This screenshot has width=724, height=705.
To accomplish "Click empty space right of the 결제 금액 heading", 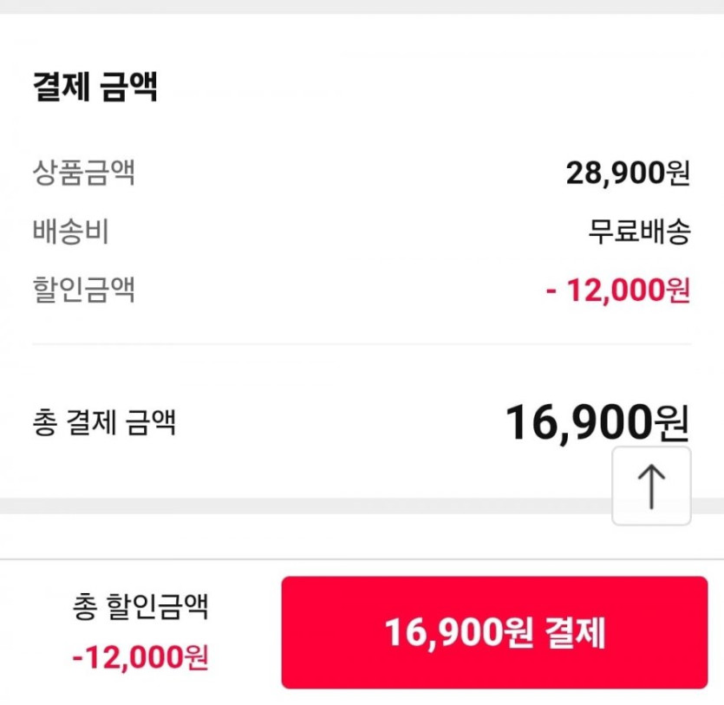I will 434,88.
